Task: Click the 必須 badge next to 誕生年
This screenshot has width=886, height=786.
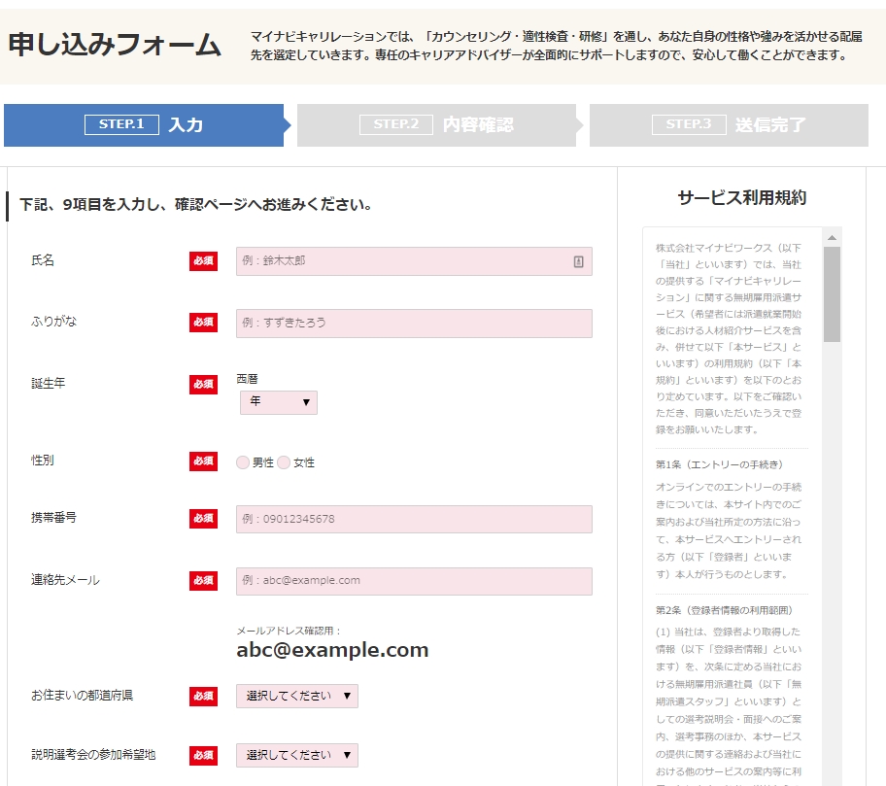Action: 203,383
